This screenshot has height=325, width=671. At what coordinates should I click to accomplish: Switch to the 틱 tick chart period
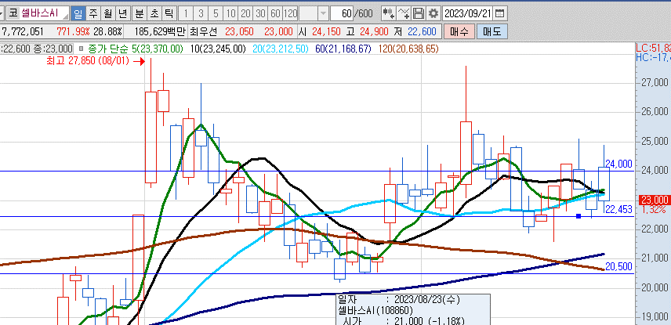coord(169,13)
